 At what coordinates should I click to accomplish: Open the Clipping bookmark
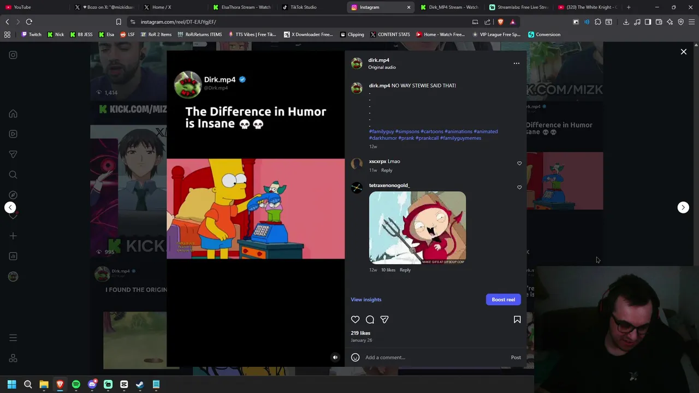[352, 34]
